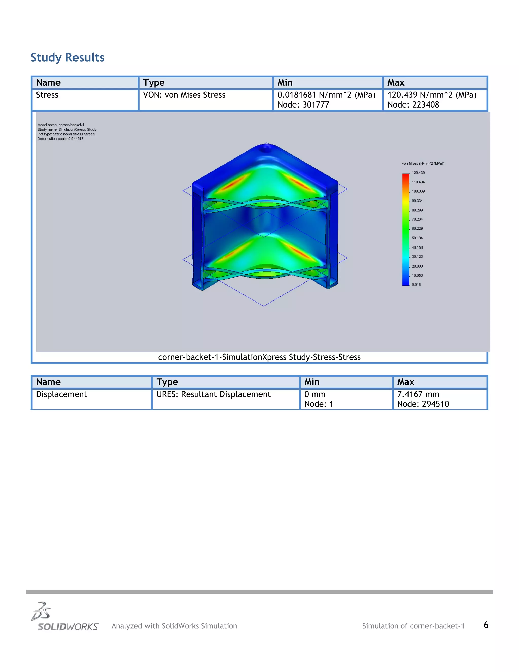
Task: Click 'Deformation scale: 0.944917' text
Action: [60, 139]
